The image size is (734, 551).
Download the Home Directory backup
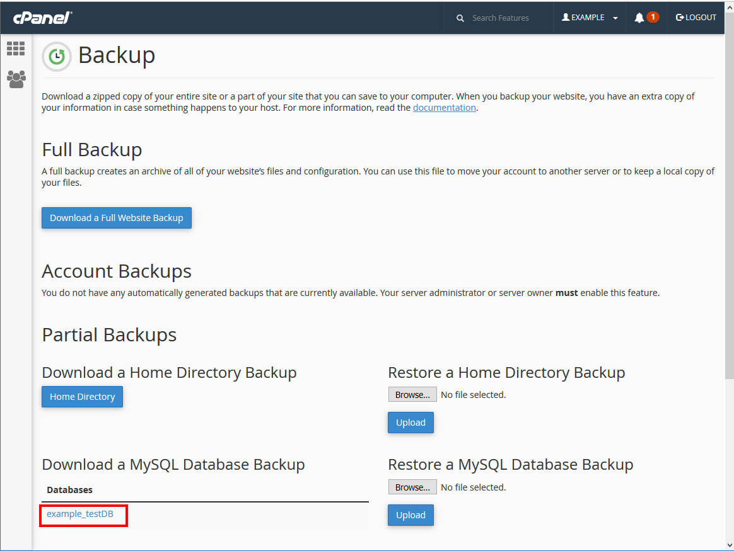coord(82,397)
